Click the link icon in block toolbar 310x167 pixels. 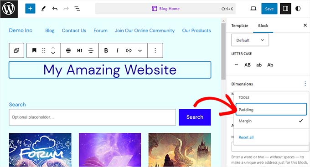click(129, 51)
